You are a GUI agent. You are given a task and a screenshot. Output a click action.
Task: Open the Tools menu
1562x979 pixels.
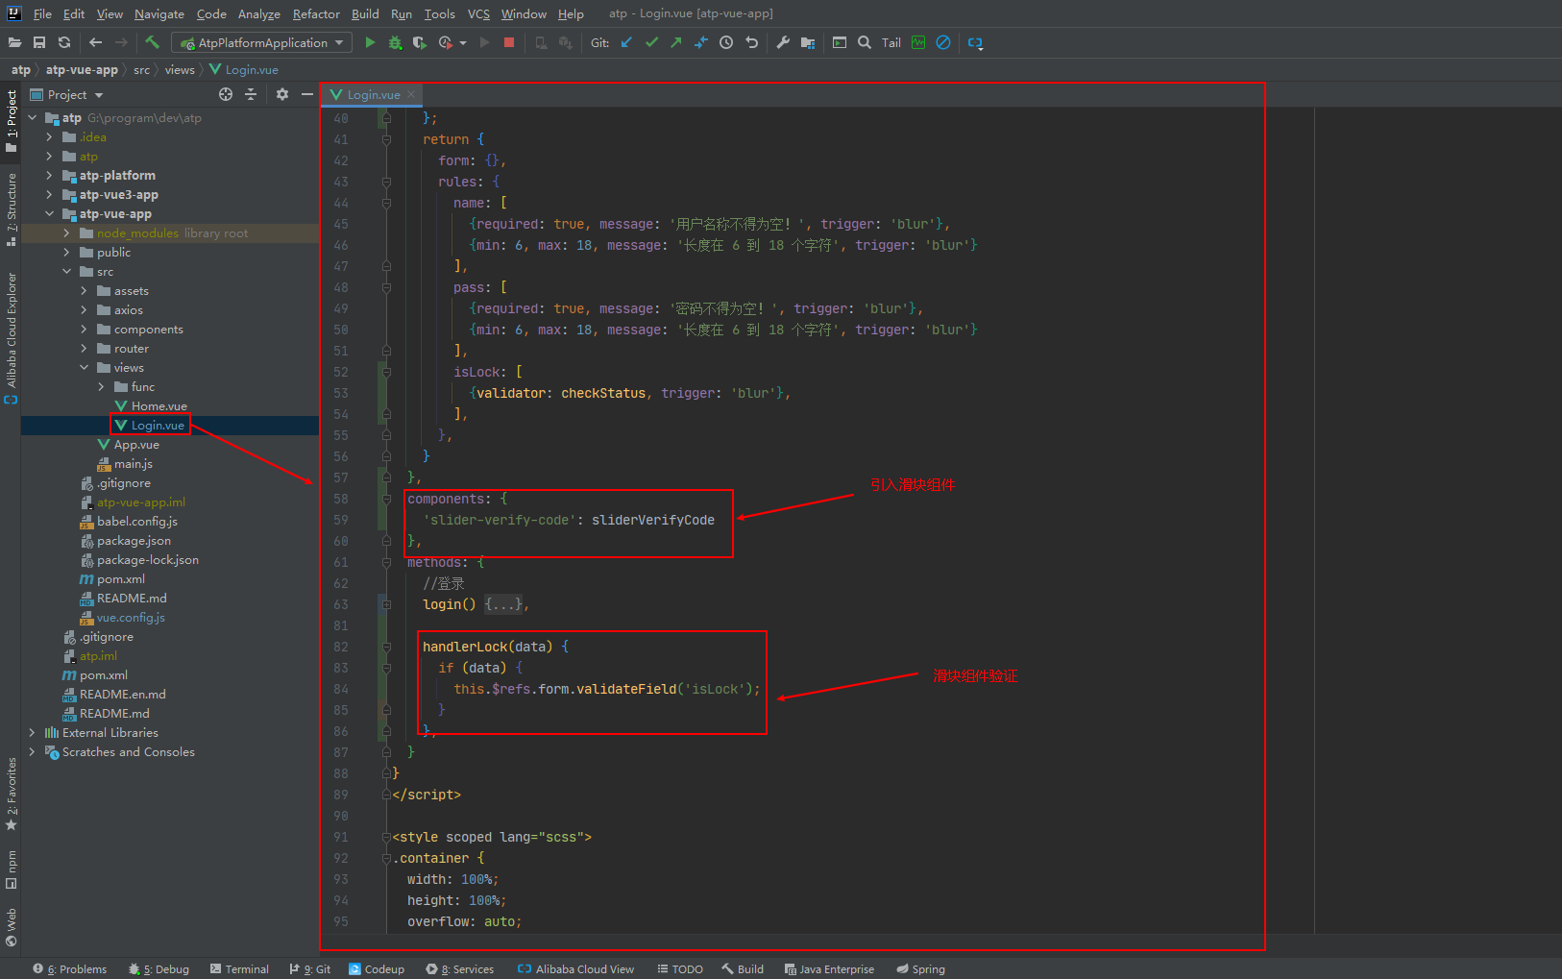click(439, 13)
